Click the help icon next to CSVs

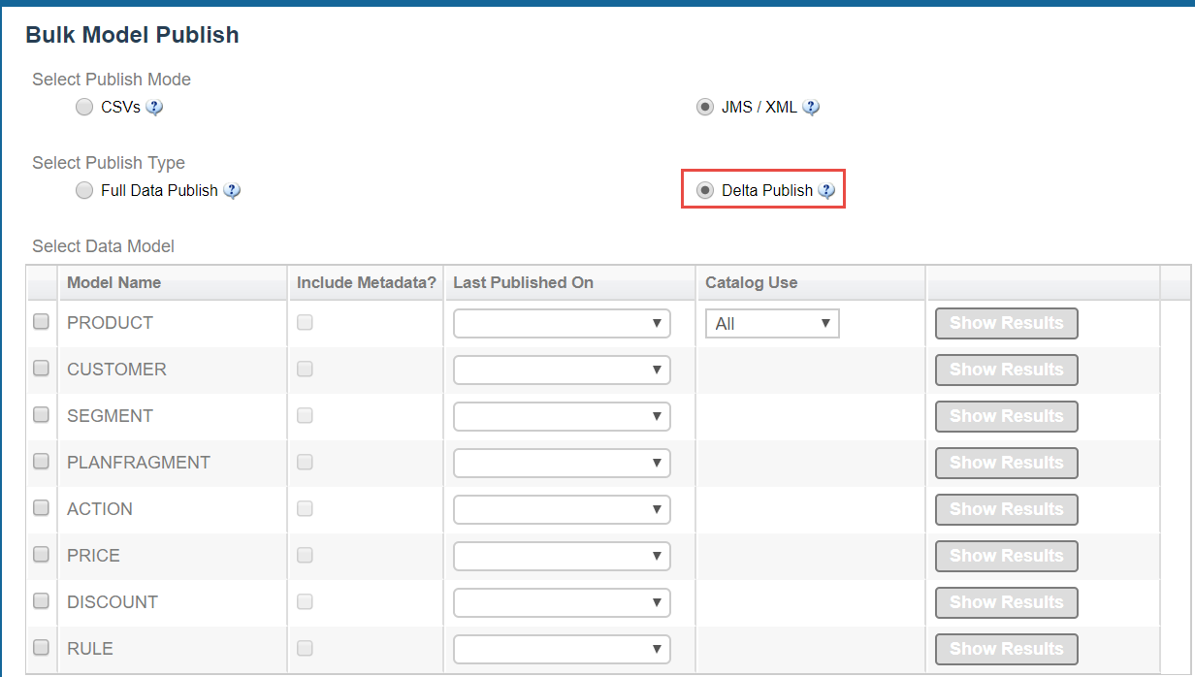pyautogui.click(x=154, y=108)
